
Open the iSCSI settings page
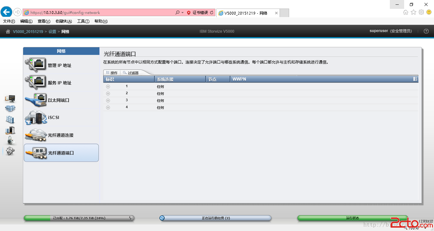(x=61, y=117)
